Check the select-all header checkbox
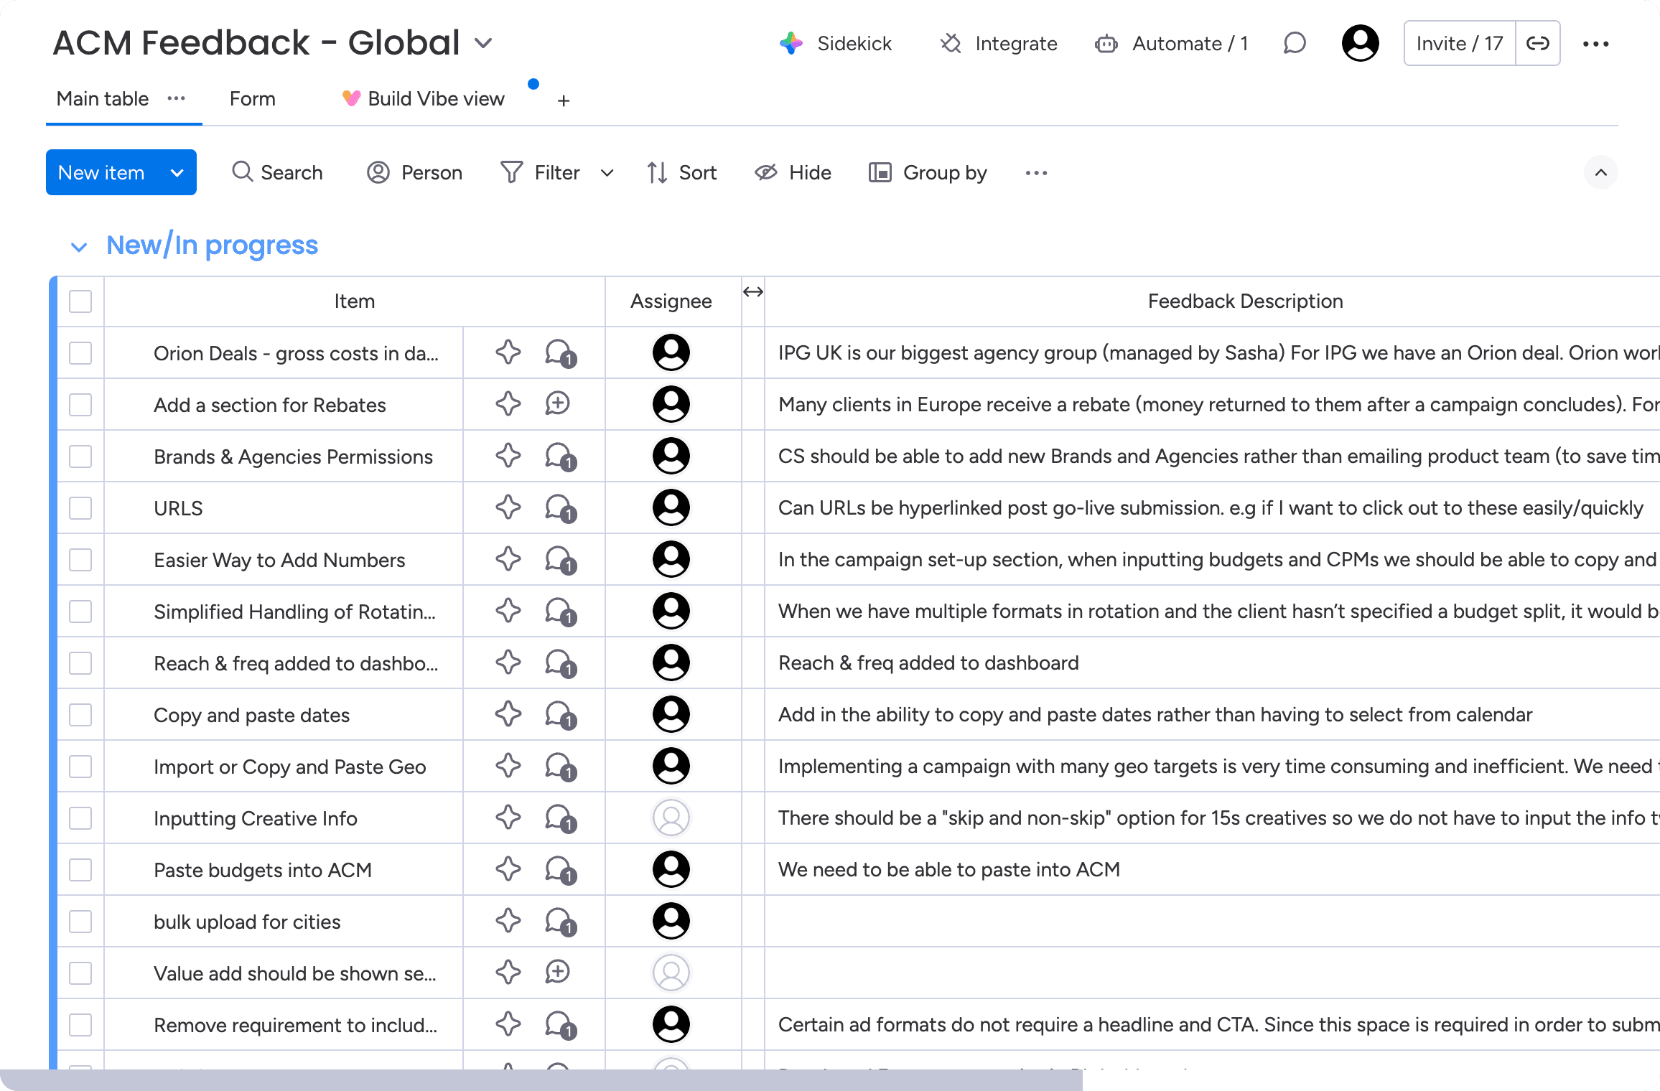This screenshot has height=1091, width=1660. coord(80,301)
